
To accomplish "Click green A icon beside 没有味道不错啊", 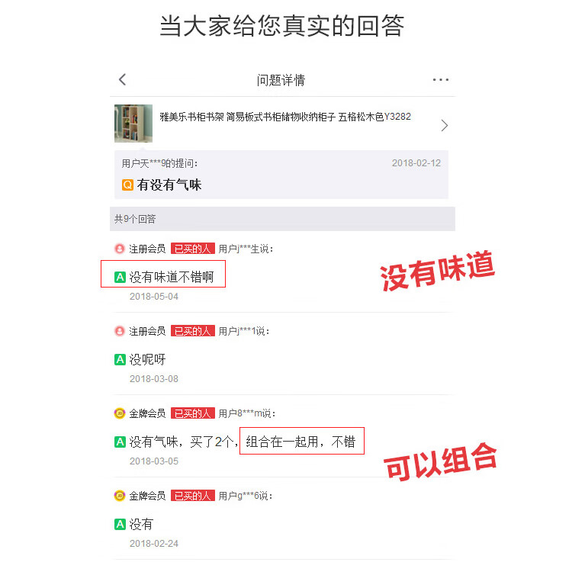I will pos(120,277).
